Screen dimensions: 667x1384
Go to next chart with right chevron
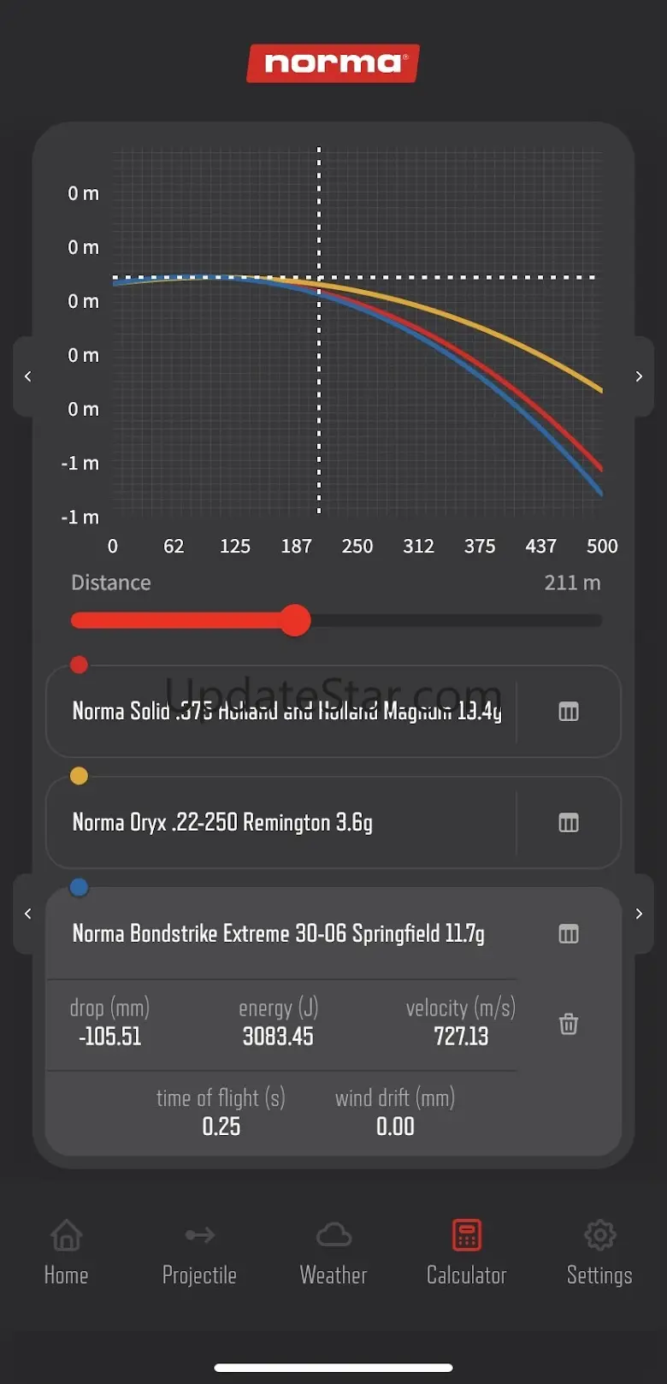tap(639, 376)
